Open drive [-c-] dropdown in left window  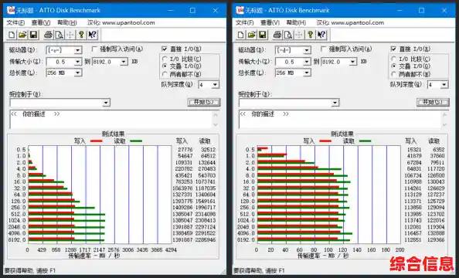[77, 50]
